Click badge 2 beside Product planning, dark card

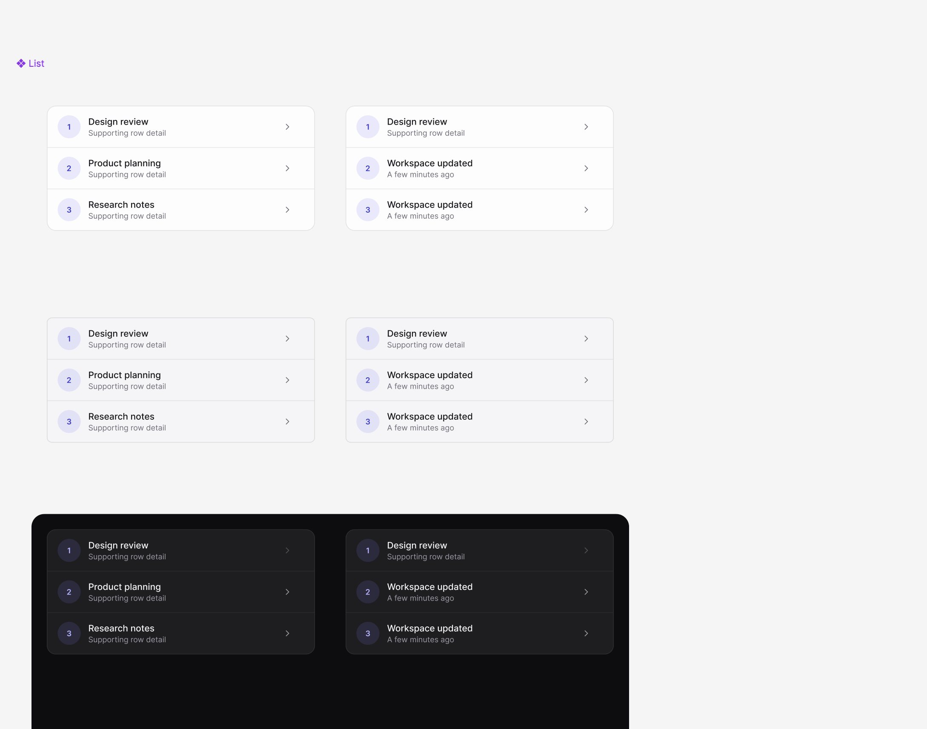[69, 592]
